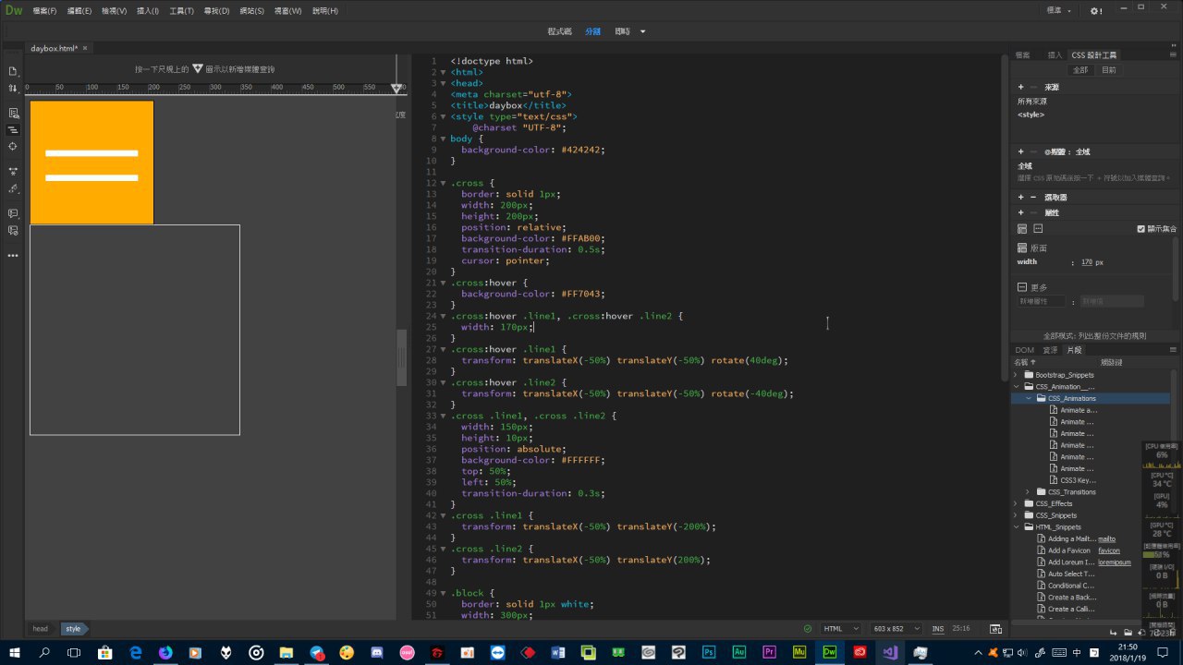This screenshot has width=1183, height=665.
Task: Click the add media query triangle on ruler
Action: point(396,88)
